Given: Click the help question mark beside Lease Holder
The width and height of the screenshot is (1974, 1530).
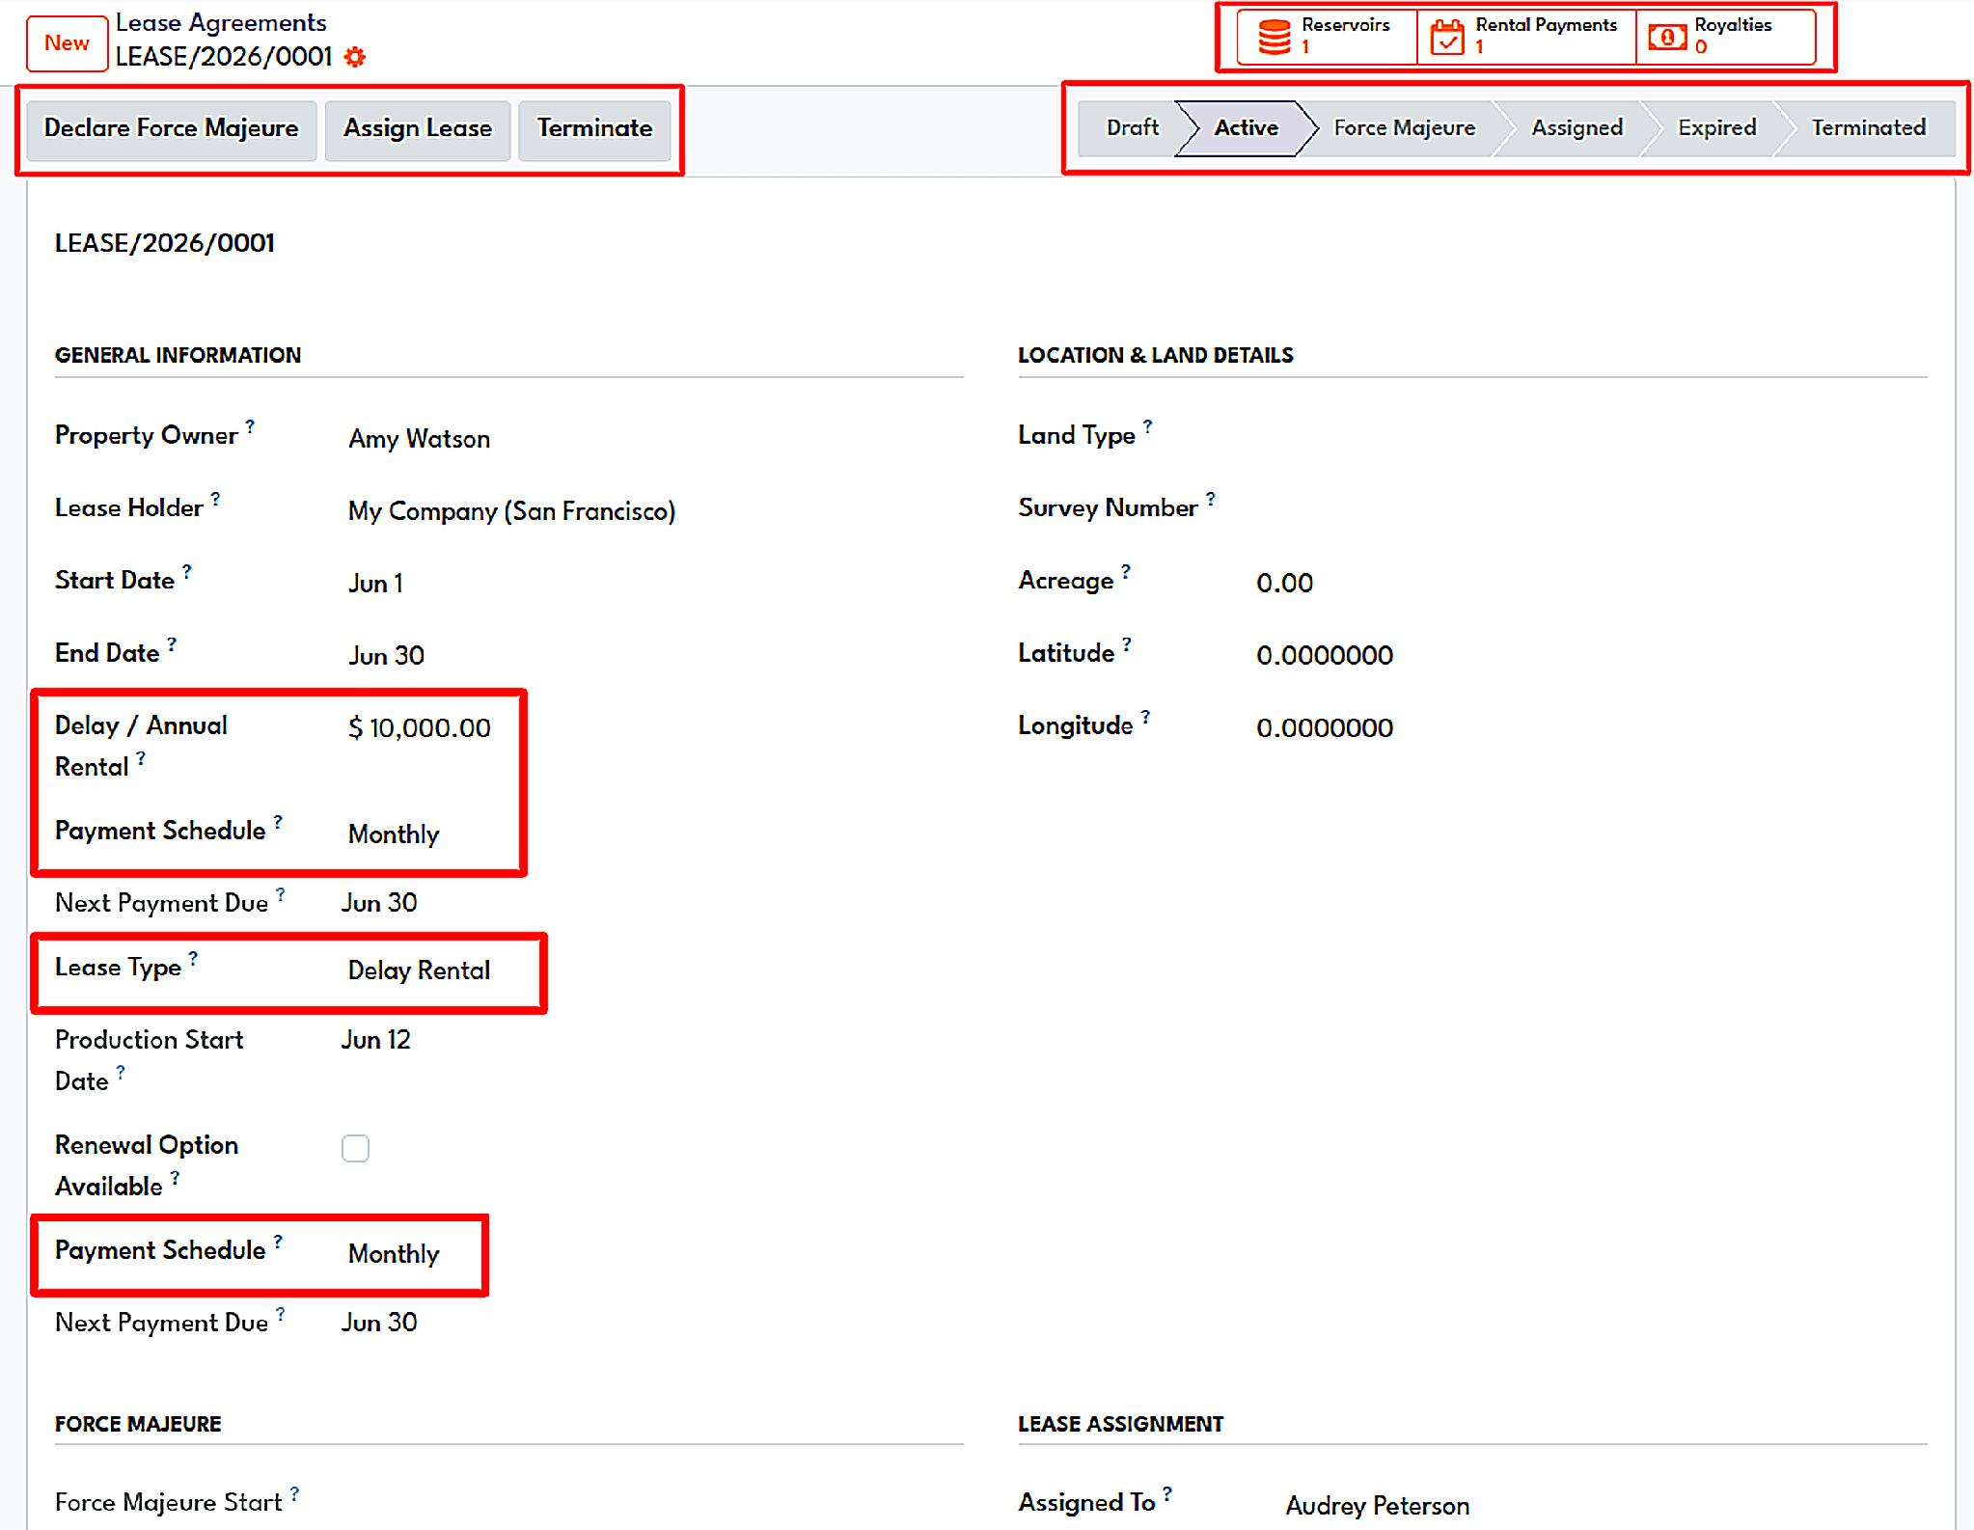Looking at the screenshot, I should pos(215,498).
